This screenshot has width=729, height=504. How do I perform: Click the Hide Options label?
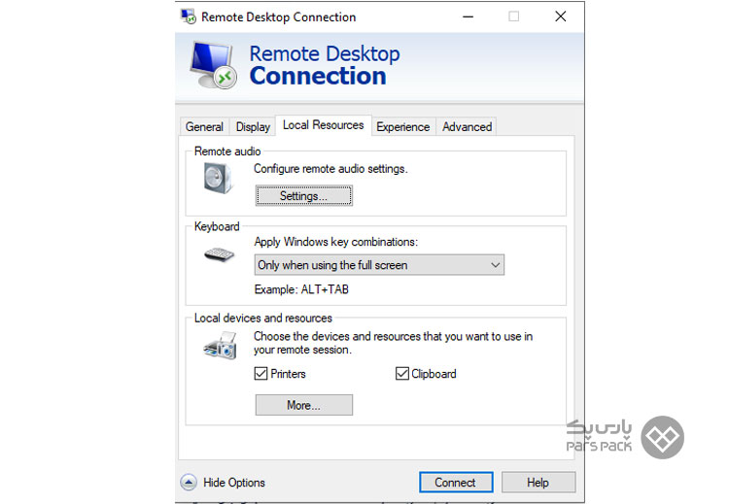(x=234, y=483)
